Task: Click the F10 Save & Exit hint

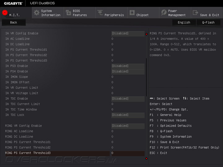Action: pos(164,142)
